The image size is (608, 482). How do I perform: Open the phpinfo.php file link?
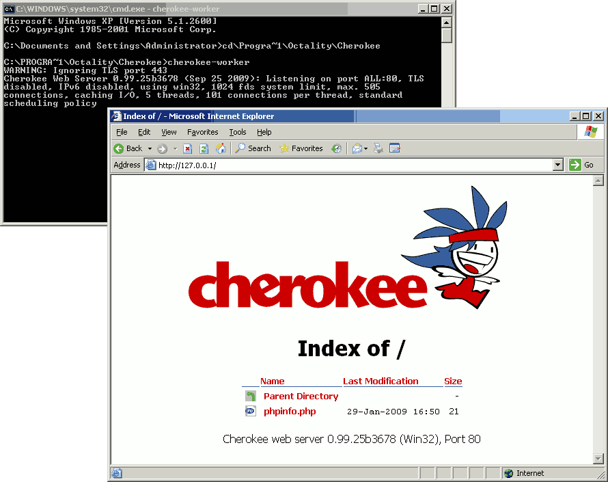pyautogui.click(x=290, y=412)
